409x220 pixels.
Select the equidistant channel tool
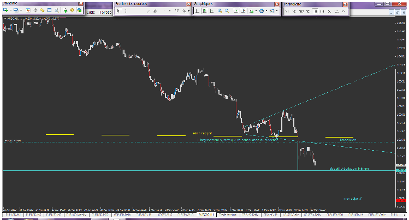[x=155, y=11]
